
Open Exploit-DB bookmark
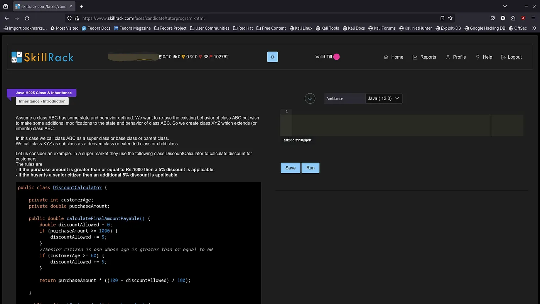point(448,28)
